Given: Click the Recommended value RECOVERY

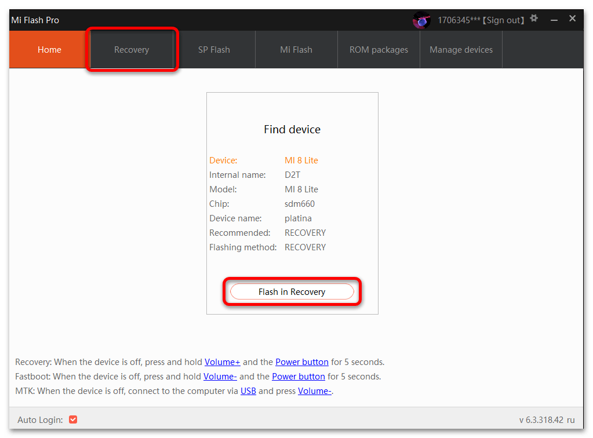Looking at the screenshot, I should [x=305, y=233].
